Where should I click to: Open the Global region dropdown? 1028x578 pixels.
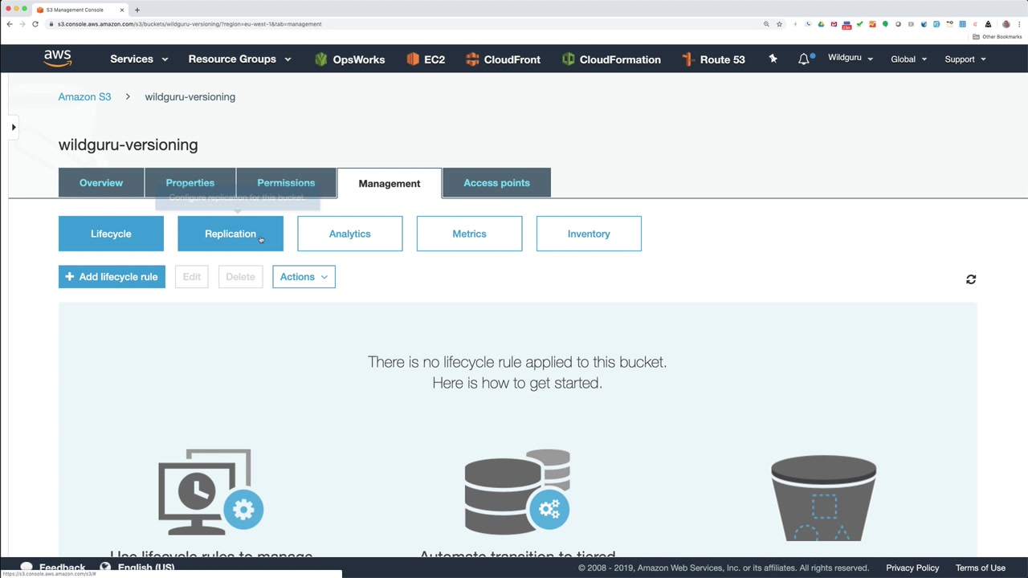[909, 59]
